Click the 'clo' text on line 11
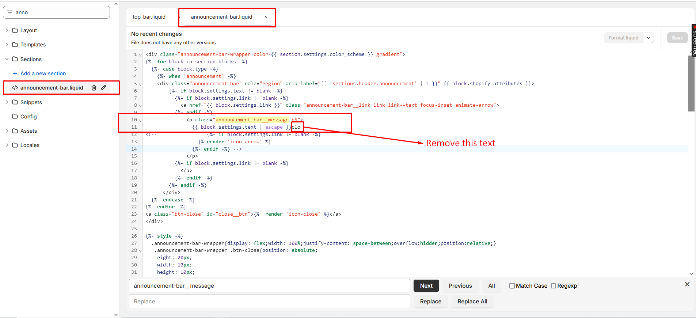Viewport: 696px width, 318px height. [296, 127]
